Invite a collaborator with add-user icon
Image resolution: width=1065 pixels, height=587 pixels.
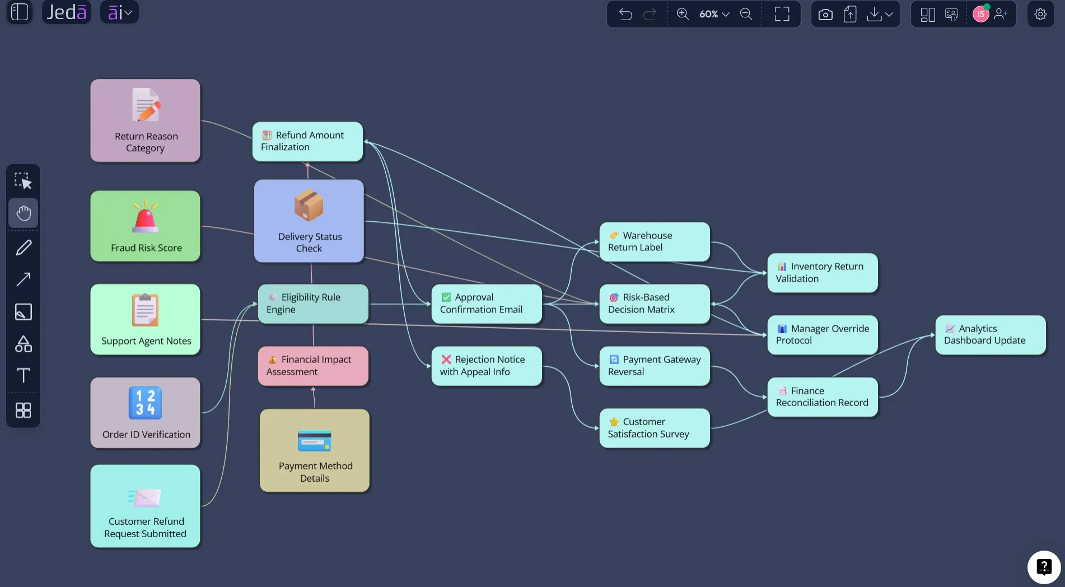click(x=1001, y=14)
